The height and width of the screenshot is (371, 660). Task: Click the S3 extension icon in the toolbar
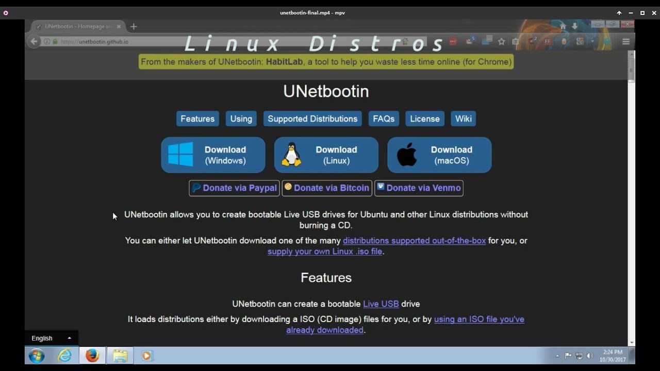tap(580, 41)
